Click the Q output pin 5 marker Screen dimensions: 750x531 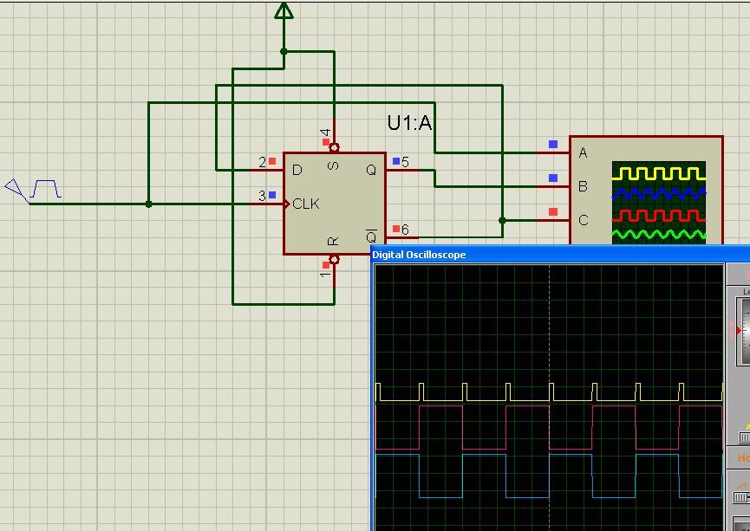pyautogui.click(x=396, y=161)
